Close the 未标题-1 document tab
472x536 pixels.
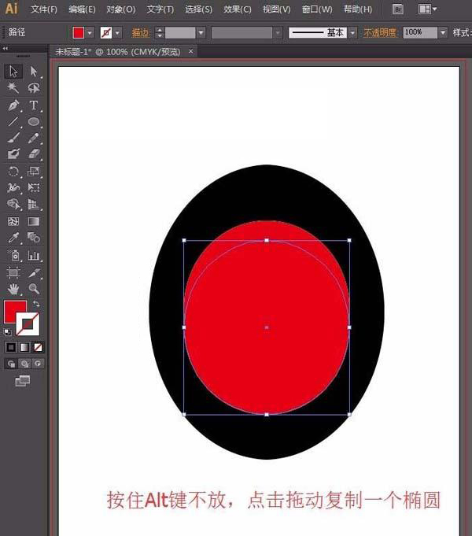(x=190, y=51)
